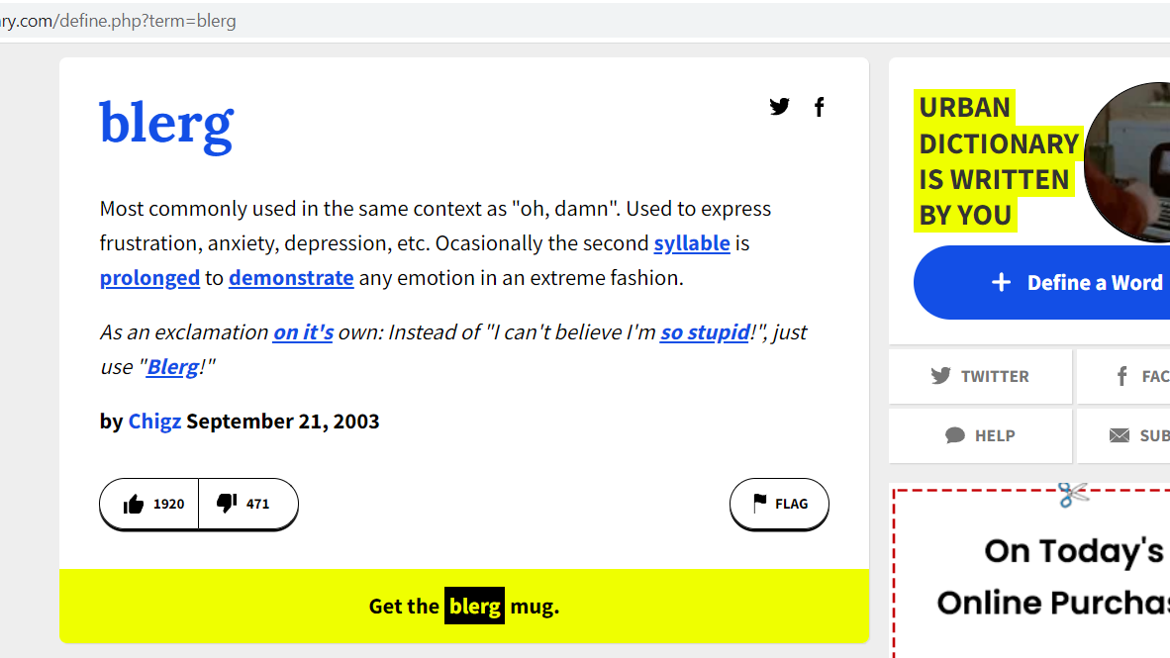Click the Facebook share icon

(x=819, y=107)
